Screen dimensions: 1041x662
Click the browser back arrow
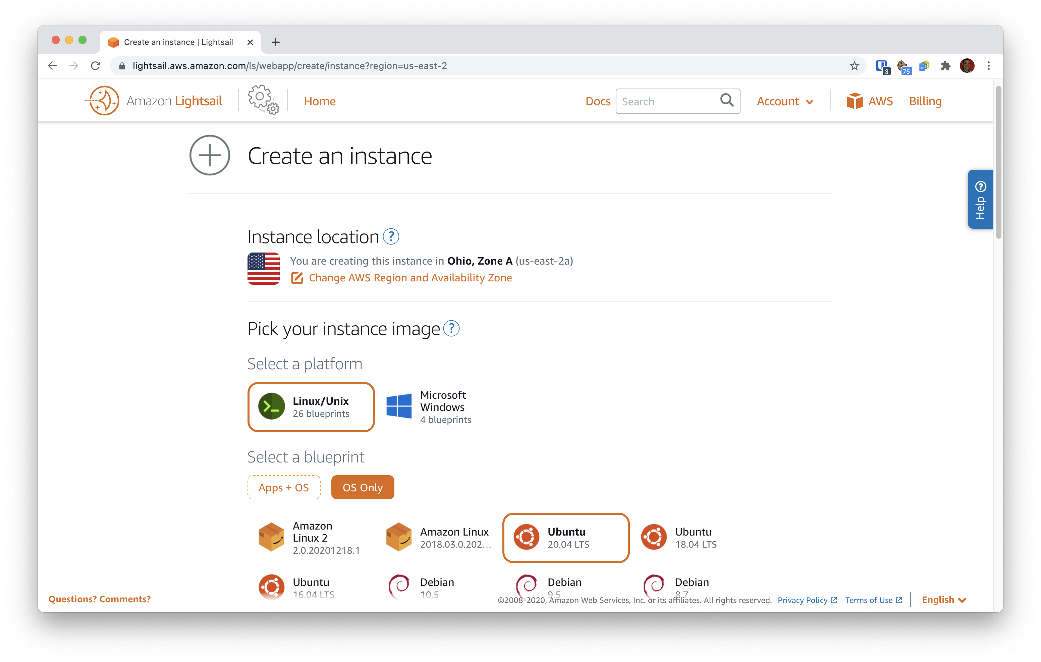coord(52,66)
